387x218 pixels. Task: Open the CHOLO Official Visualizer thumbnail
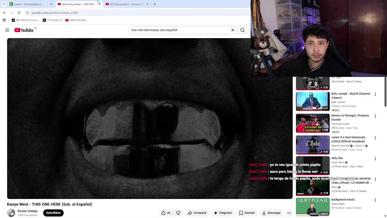[313, 145]
